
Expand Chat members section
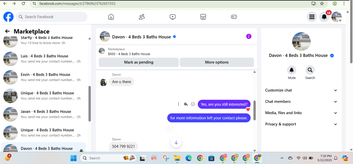coord(301,102)
